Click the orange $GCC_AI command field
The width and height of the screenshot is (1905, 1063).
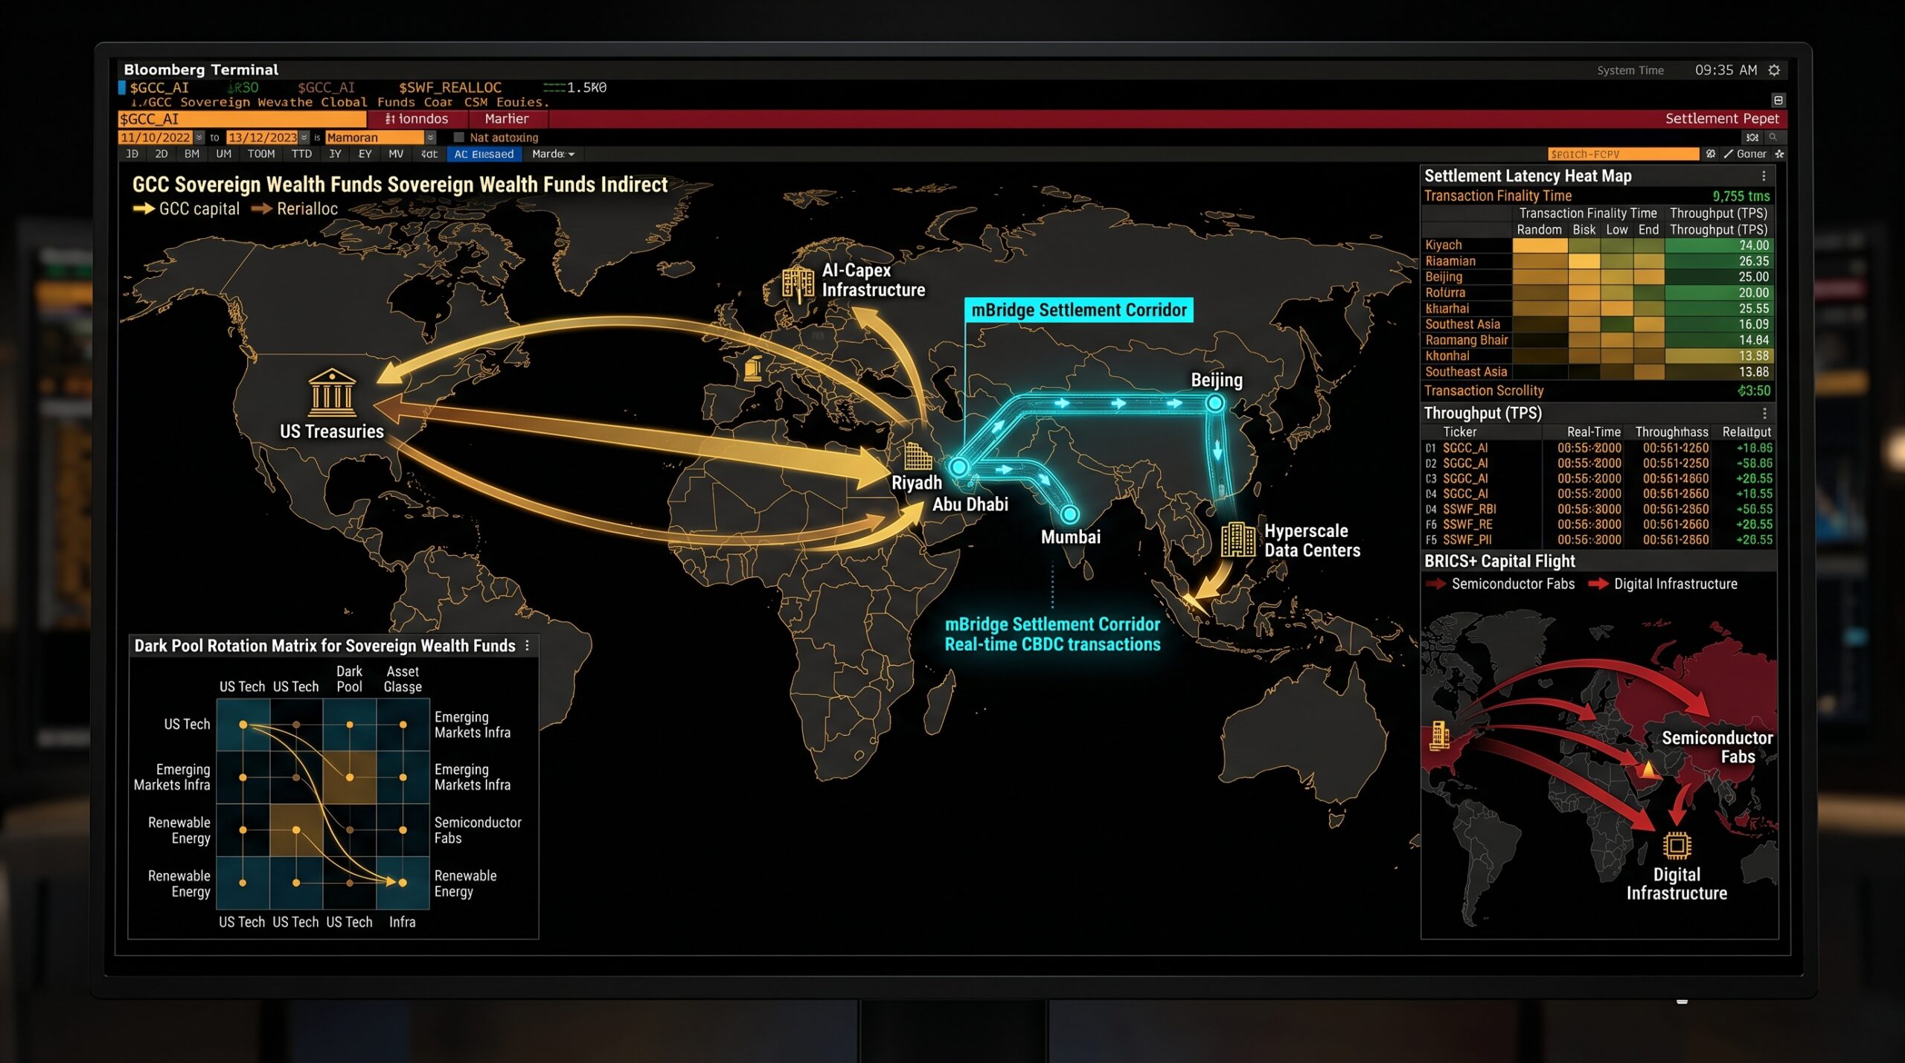pyautogui.click(x=242, y=119)
